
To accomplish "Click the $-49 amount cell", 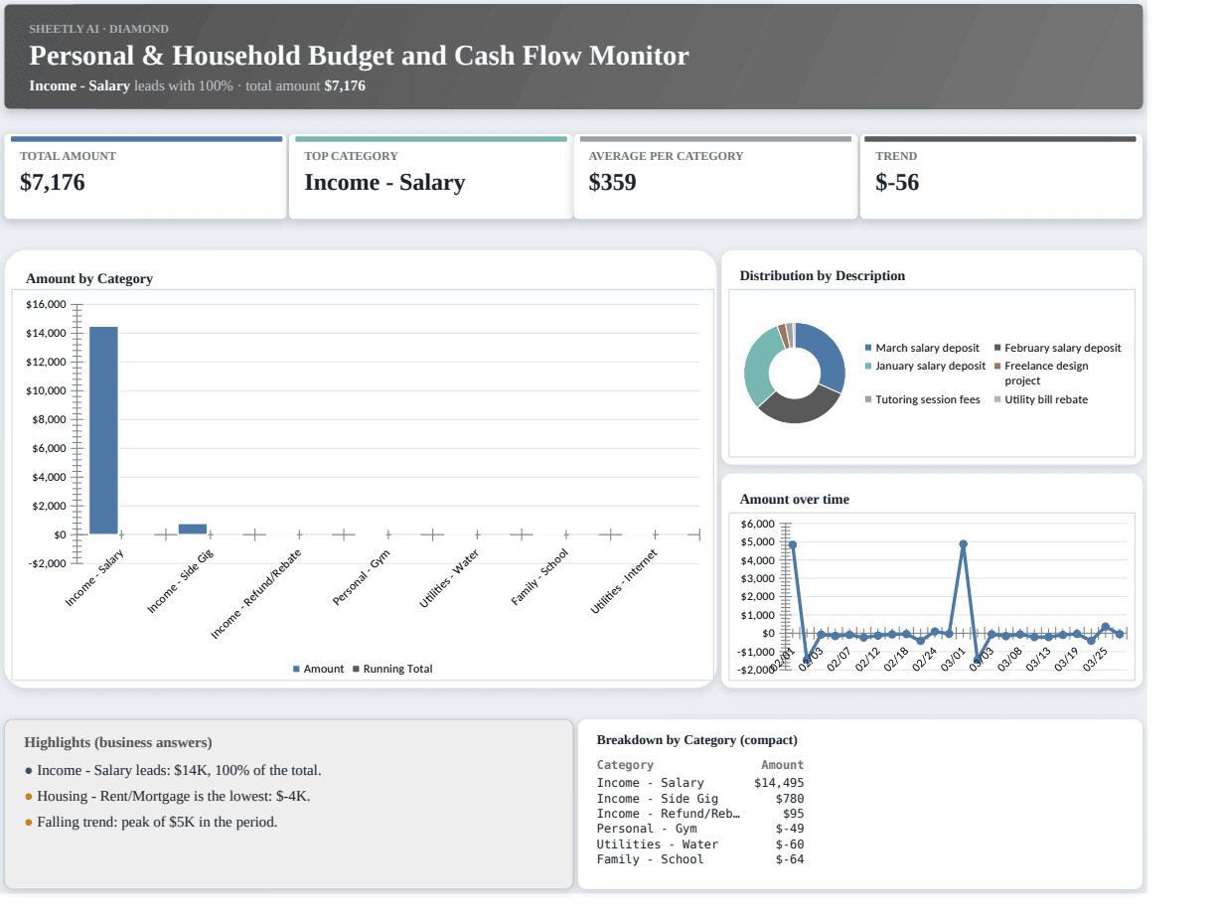I will tap(790, 829).
